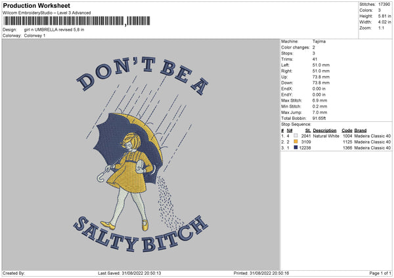The width and height of the screenshot is (394, 278).
Task: Click the 'Created By:' footer label
Action: 14,273
